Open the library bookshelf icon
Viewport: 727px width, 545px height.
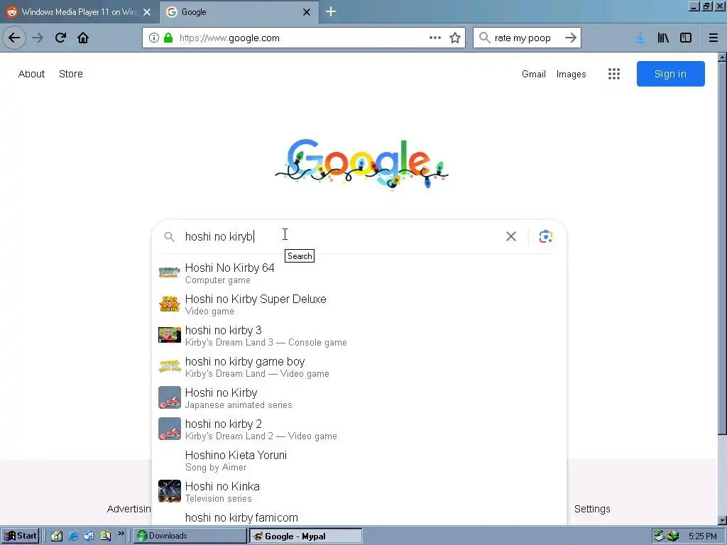(x=663, y=38)
